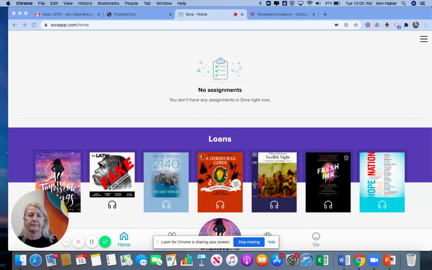Viewport: 432px width, 270px height.
Task: Go to Sora Home tab
Action: pos(124,239)
